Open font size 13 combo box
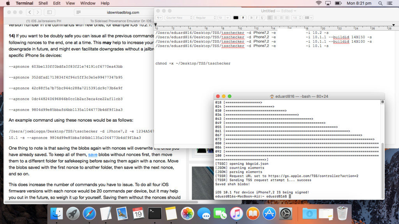The width and height of the screenshot is (399, 224). click(224, 17)
